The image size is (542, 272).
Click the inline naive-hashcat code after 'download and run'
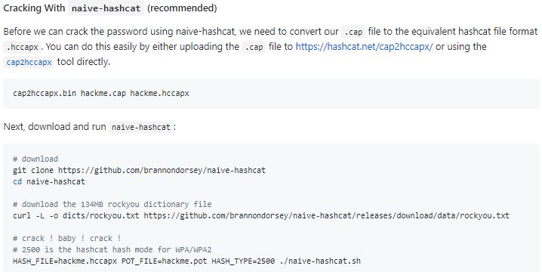coord(141,127)
